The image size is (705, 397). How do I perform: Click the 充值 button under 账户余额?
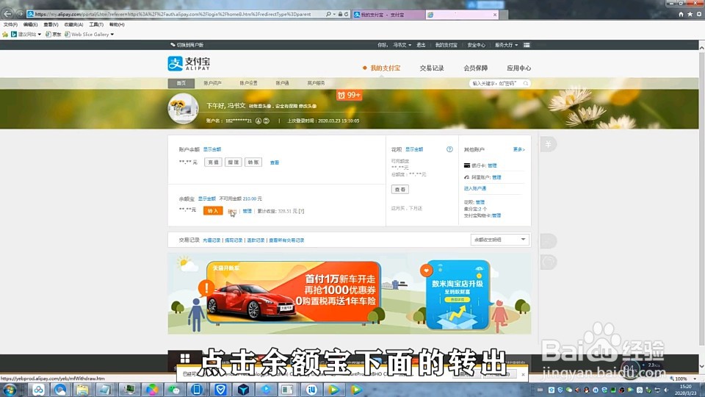(213, 162)
